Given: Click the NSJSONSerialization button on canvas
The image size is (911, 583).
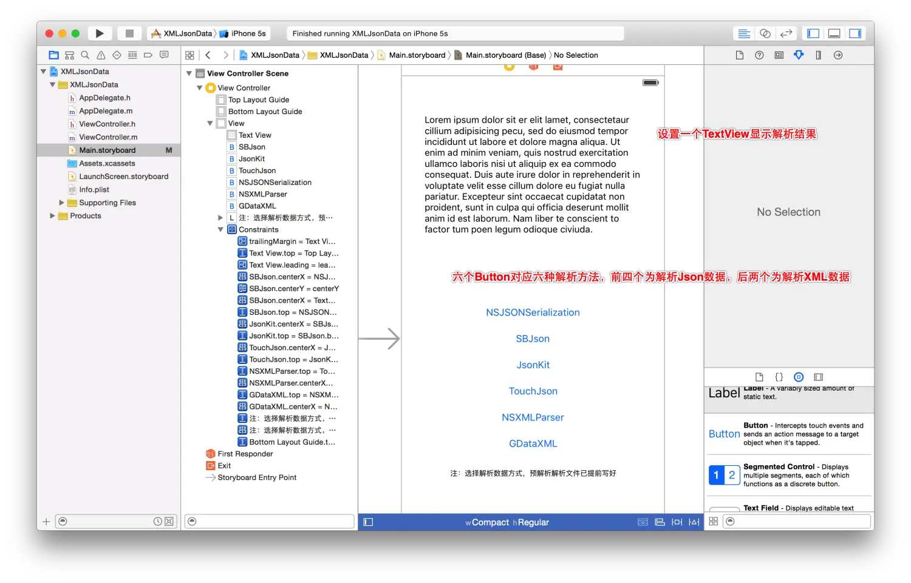Looking at the screenshot, I should pos(533,312).
